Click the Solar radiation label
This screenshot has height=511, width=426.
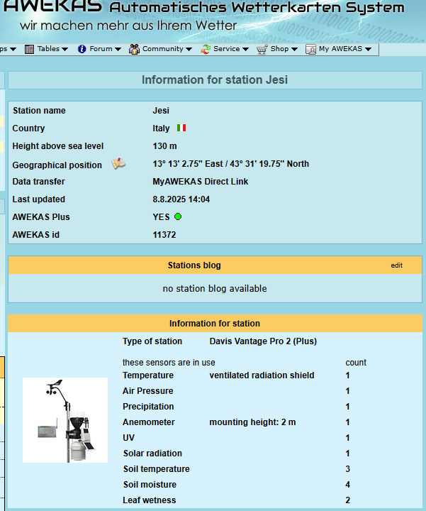click(152, 454)
